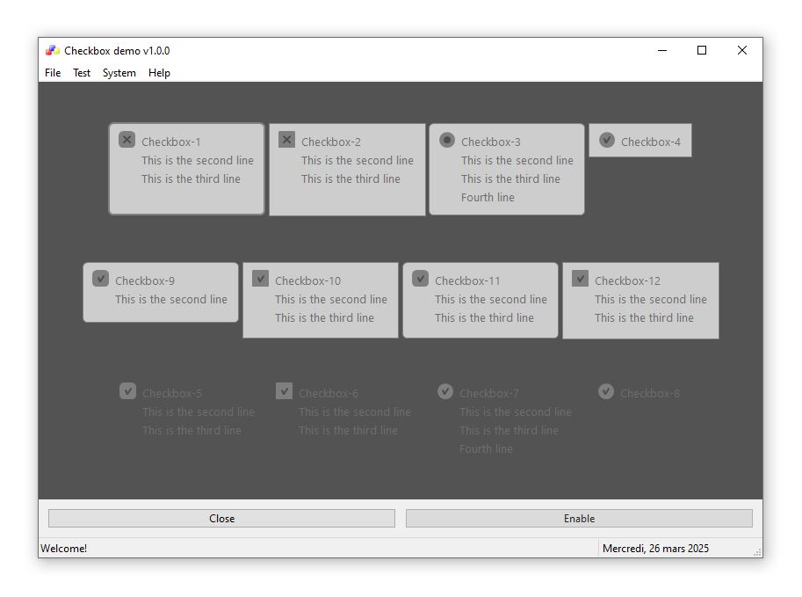Click the date field in the status bar
This screenshot has width=802, height=597.
coord(655,549)
